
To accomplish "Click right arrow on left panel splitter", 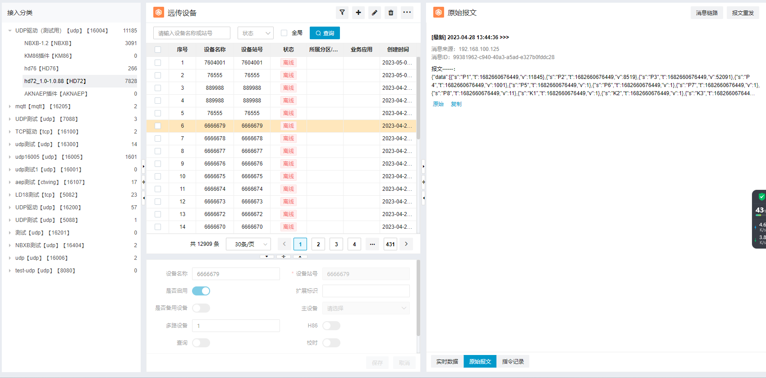I will coord(143,166).
